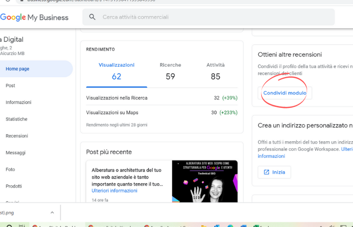Screen dimensions: 353x227
Task: Click the Inizia external link icon
Action: [266, 172]
